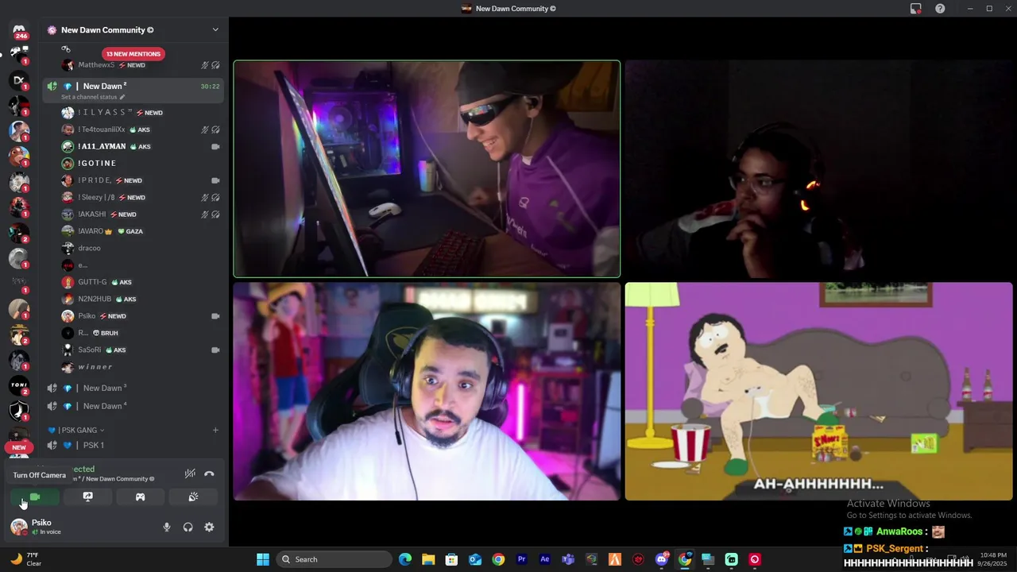Open Discord inbox icon in title bar

pos(916,9)
